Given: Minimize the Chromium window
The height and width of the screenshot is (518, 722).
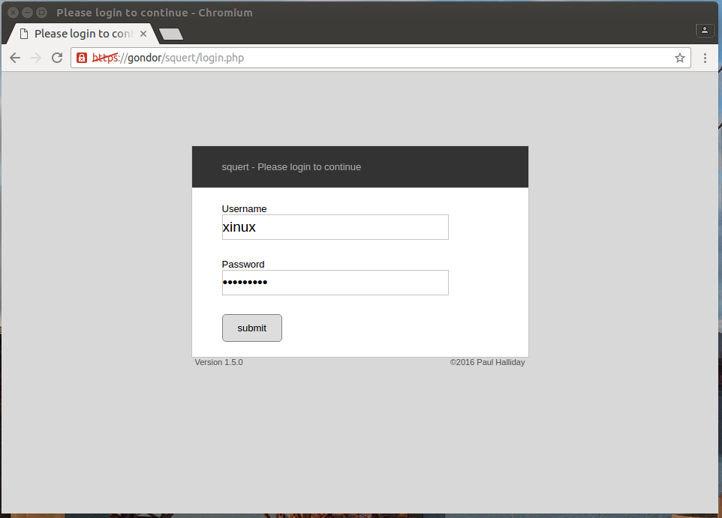Looking at the screenshot, I should [x=27, y=12].
